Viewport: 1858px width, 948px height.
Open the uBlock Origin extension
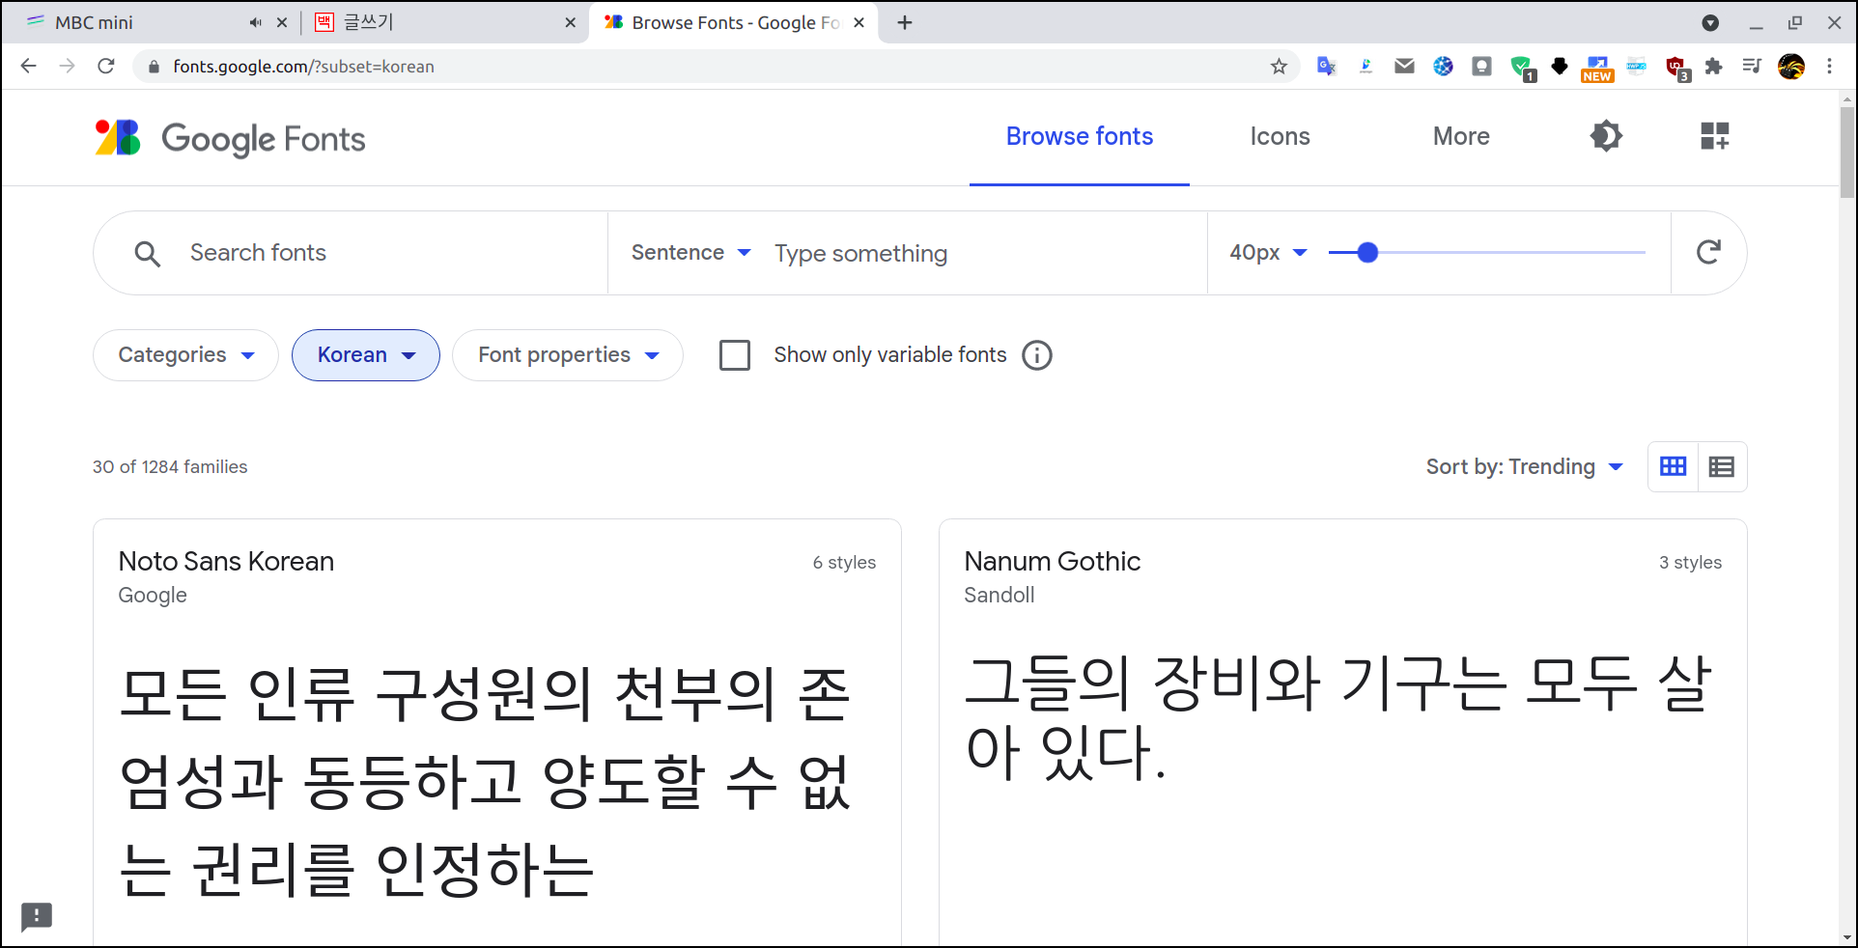tap(1677, 68)
